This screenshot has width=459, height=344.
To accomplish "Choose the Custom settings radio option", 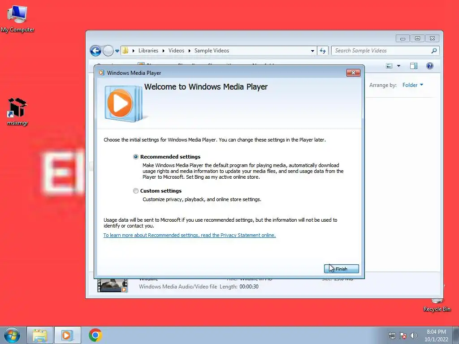I will [135, 191].
